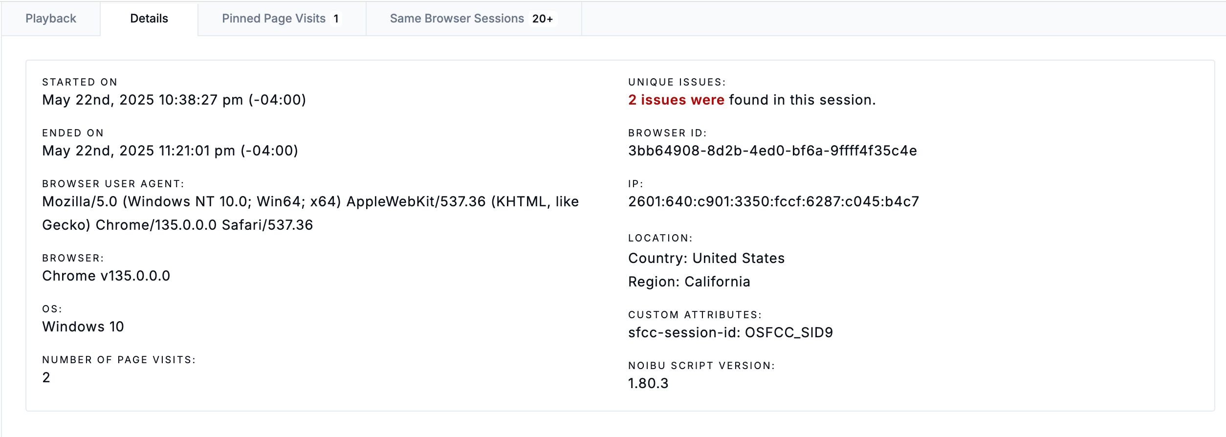Open the Same Browser Sessions tab
1226x437 pixels.
tap(474, 19)
